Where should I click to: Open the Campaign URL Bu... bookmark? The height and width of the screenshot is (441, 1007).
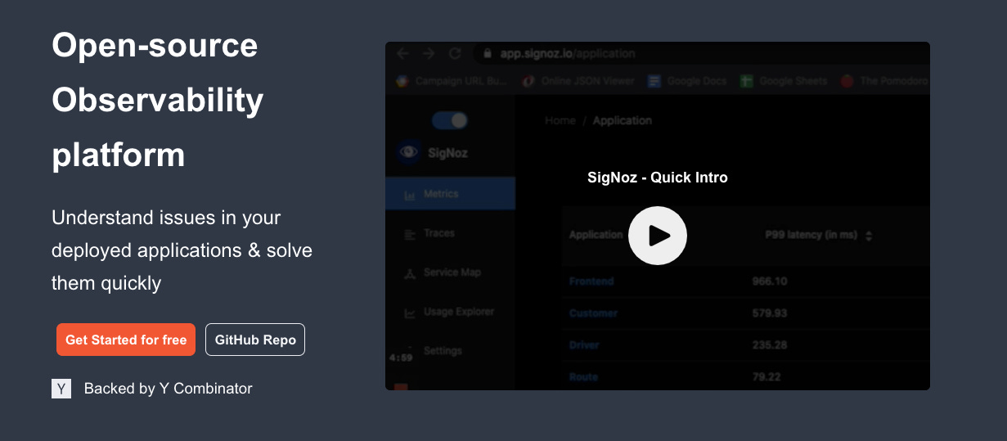point(452,81)
